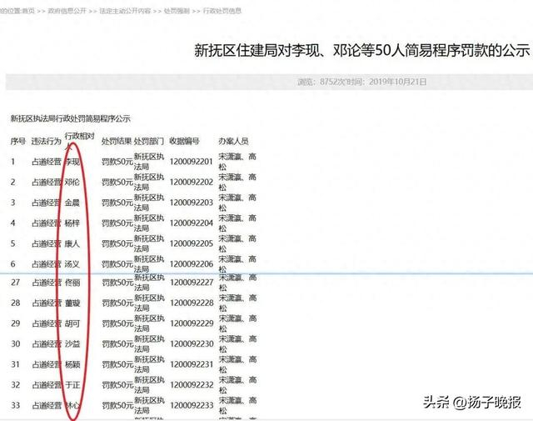Select the name 金晨 in row 3
Viewport: 533px width, 421px height.
(72, 203)
